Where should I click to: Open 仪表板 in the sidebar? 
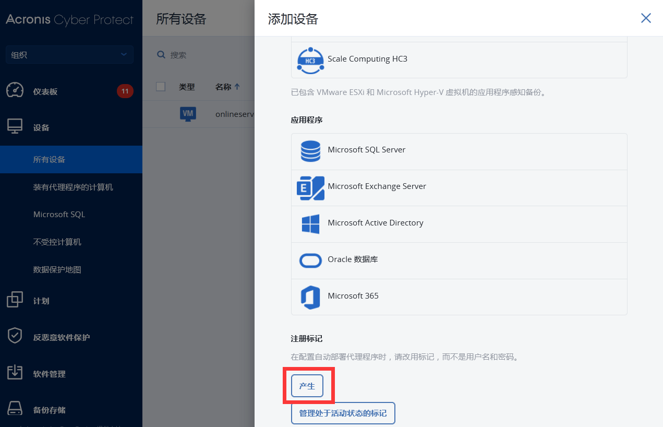coord(45,91)
